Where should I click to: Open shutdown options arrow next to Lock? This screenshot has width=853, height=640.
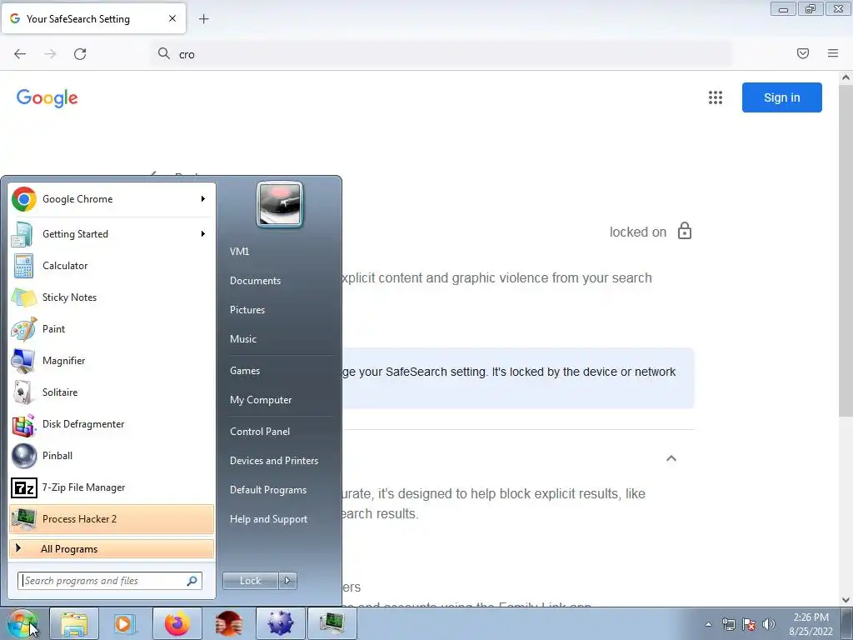point(287,581)
